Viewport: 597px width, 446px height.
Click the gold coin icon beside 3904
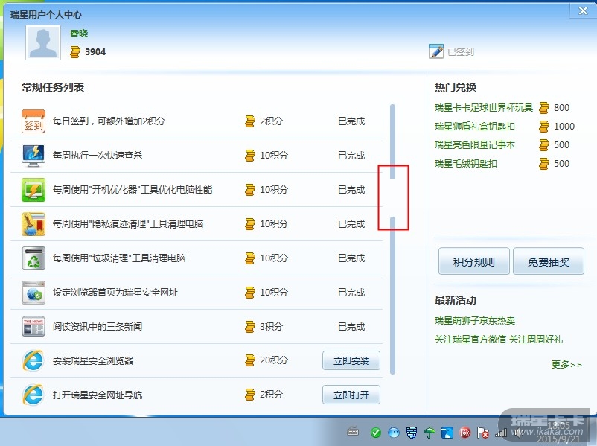(75, 52)
